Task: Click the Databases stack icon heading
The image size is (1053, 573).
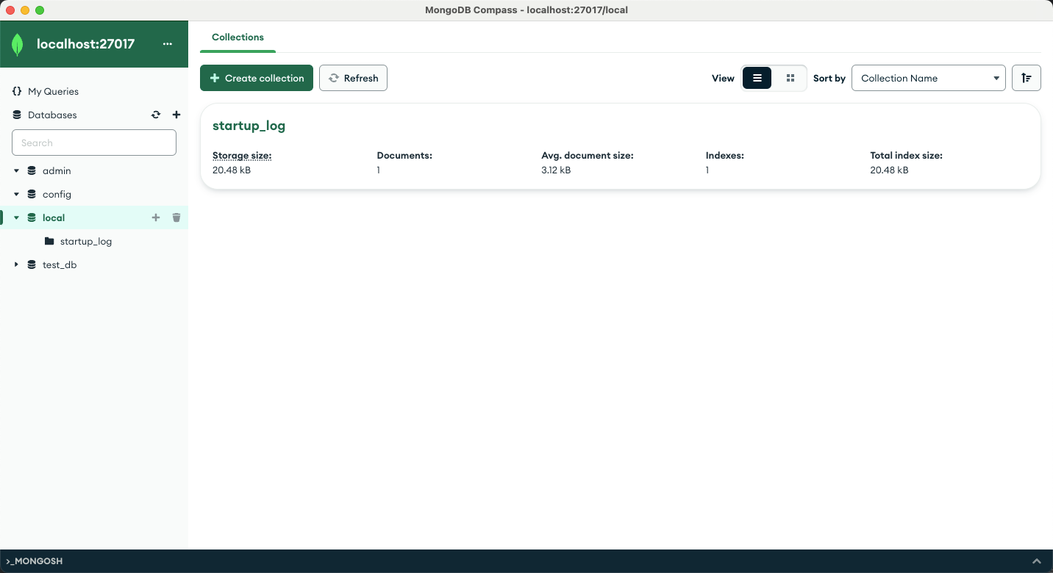Action: click(17, 115)
